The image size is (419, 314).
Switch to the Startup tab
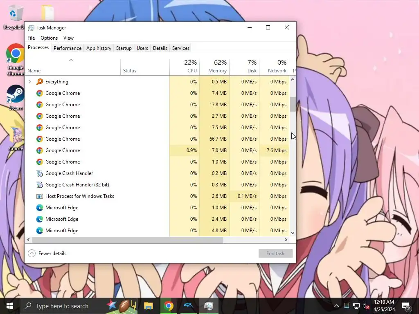(124, 48)
